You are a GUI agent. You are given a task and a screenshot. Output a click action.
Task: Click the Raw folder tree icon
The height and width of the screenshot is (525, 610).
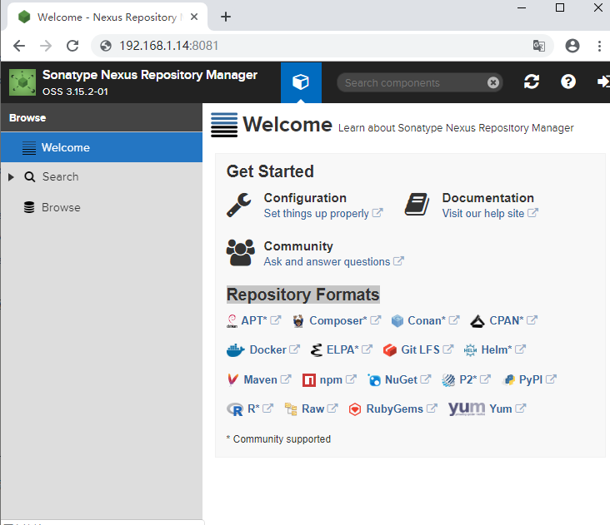tap(291, 409)
